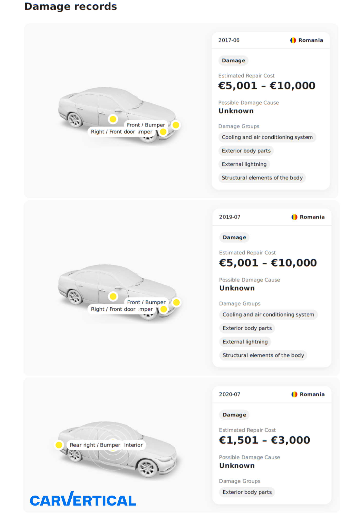The width and height of the screenshot is (363, 513).
Task: Click Romania flag icon in 2019-07 record
Action: click(294, 217)
